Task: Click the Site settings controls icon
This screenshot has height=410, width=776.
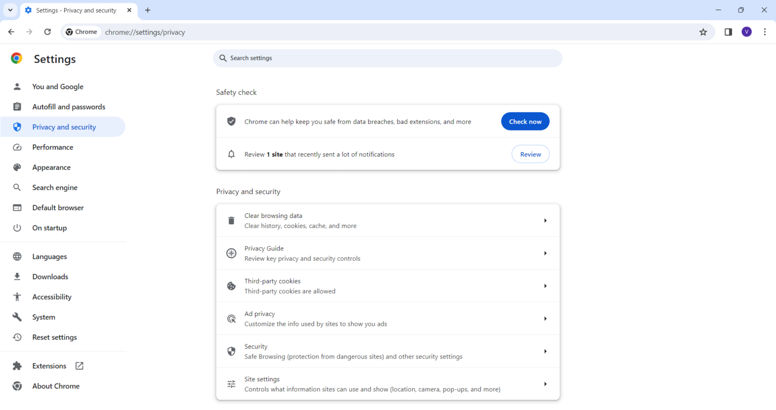Action: click(231, 384)
